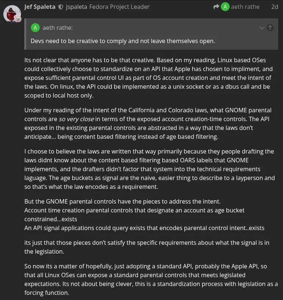The width and height of the screenshot is (283, 300).
Task: Click the paragraph starting "Its not clear that anyone"
Action: [148, 78]
